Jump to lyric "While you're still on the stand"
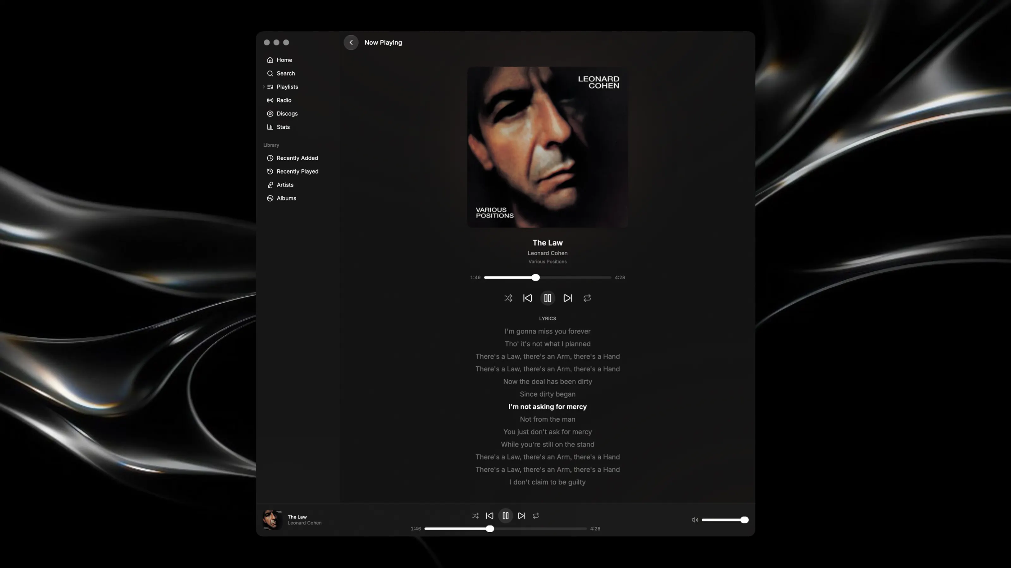 [548, 445]
